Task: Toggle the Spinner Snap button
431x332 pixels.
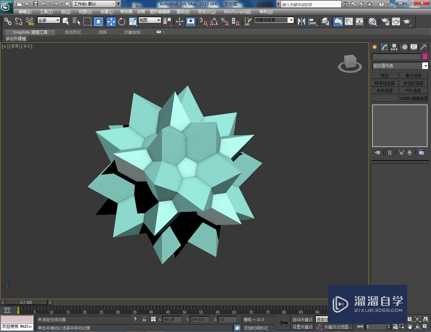Action: 236,22
